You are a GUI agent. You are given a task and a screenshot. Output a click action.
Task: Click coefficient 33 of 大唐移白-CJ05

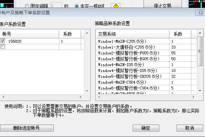(x=180, y=47)
